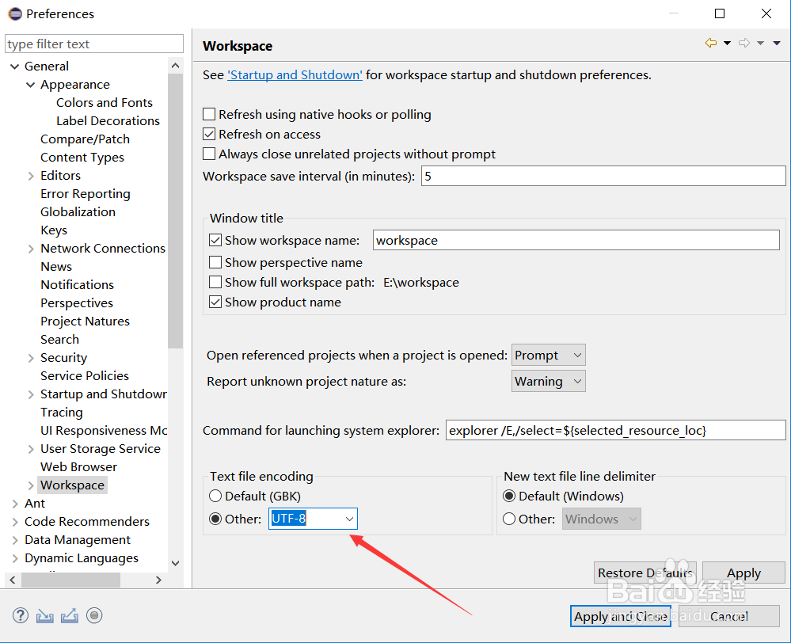791x643 pixels.
Task: Toggle Show workspace name checkbox
Action: click(x=215, y=240)
